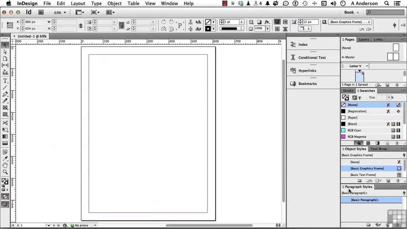Image resolution: width=407 pixels, height=229 pixels.
Task: Toggle Apply None button in toolbox
Action: [x=5, y=196]
